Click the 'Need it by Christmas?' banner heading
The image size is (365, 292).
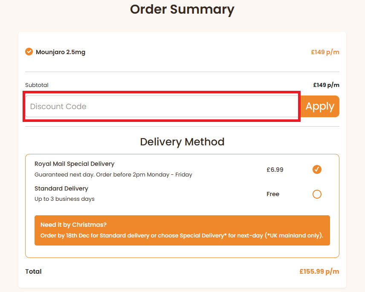click(x=73, y=225)
